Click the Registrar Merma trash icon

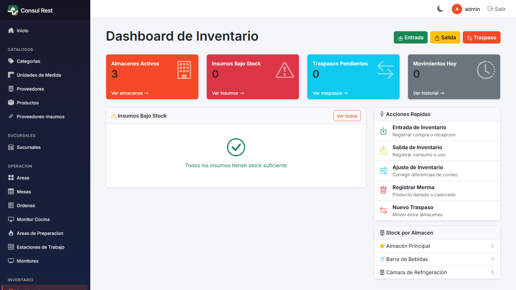(x=383, y=190)
